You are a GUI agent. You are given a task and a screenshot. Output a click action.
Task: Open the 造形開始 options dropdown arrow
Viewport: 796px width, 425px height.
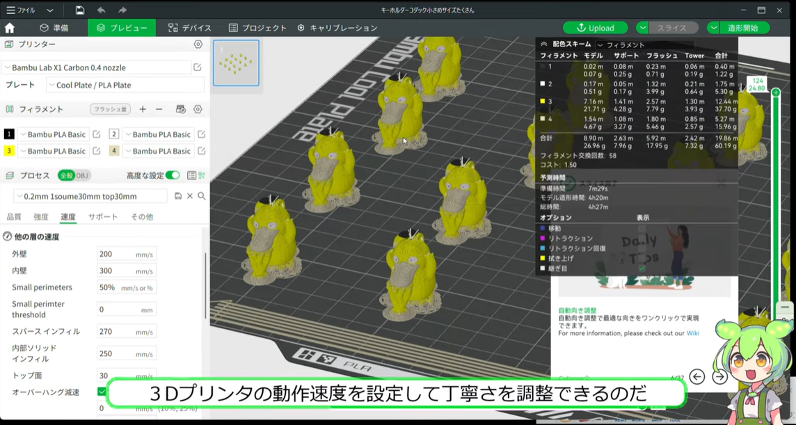click(x=713, y=28)
